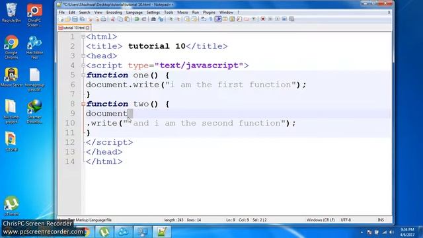
Task: Open the Plugins menu
Action: [209, 13]
